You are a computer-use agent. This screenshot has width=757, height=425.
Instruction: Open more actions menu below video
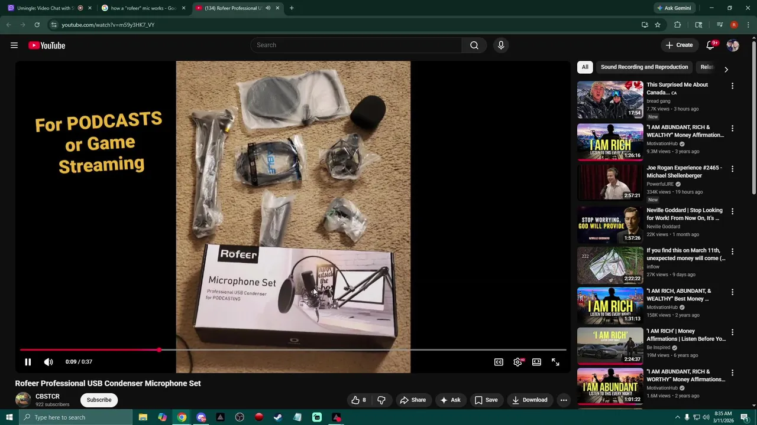[564, 400]
